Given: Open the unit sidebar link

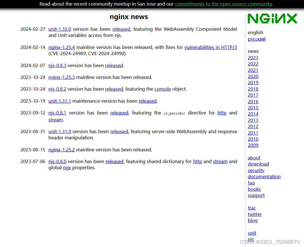Looking at the screenshot, I should tap(252, 233).
